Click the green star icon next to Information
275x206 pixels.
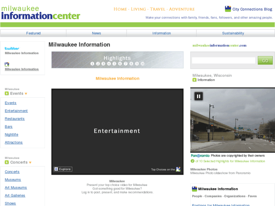194,80
